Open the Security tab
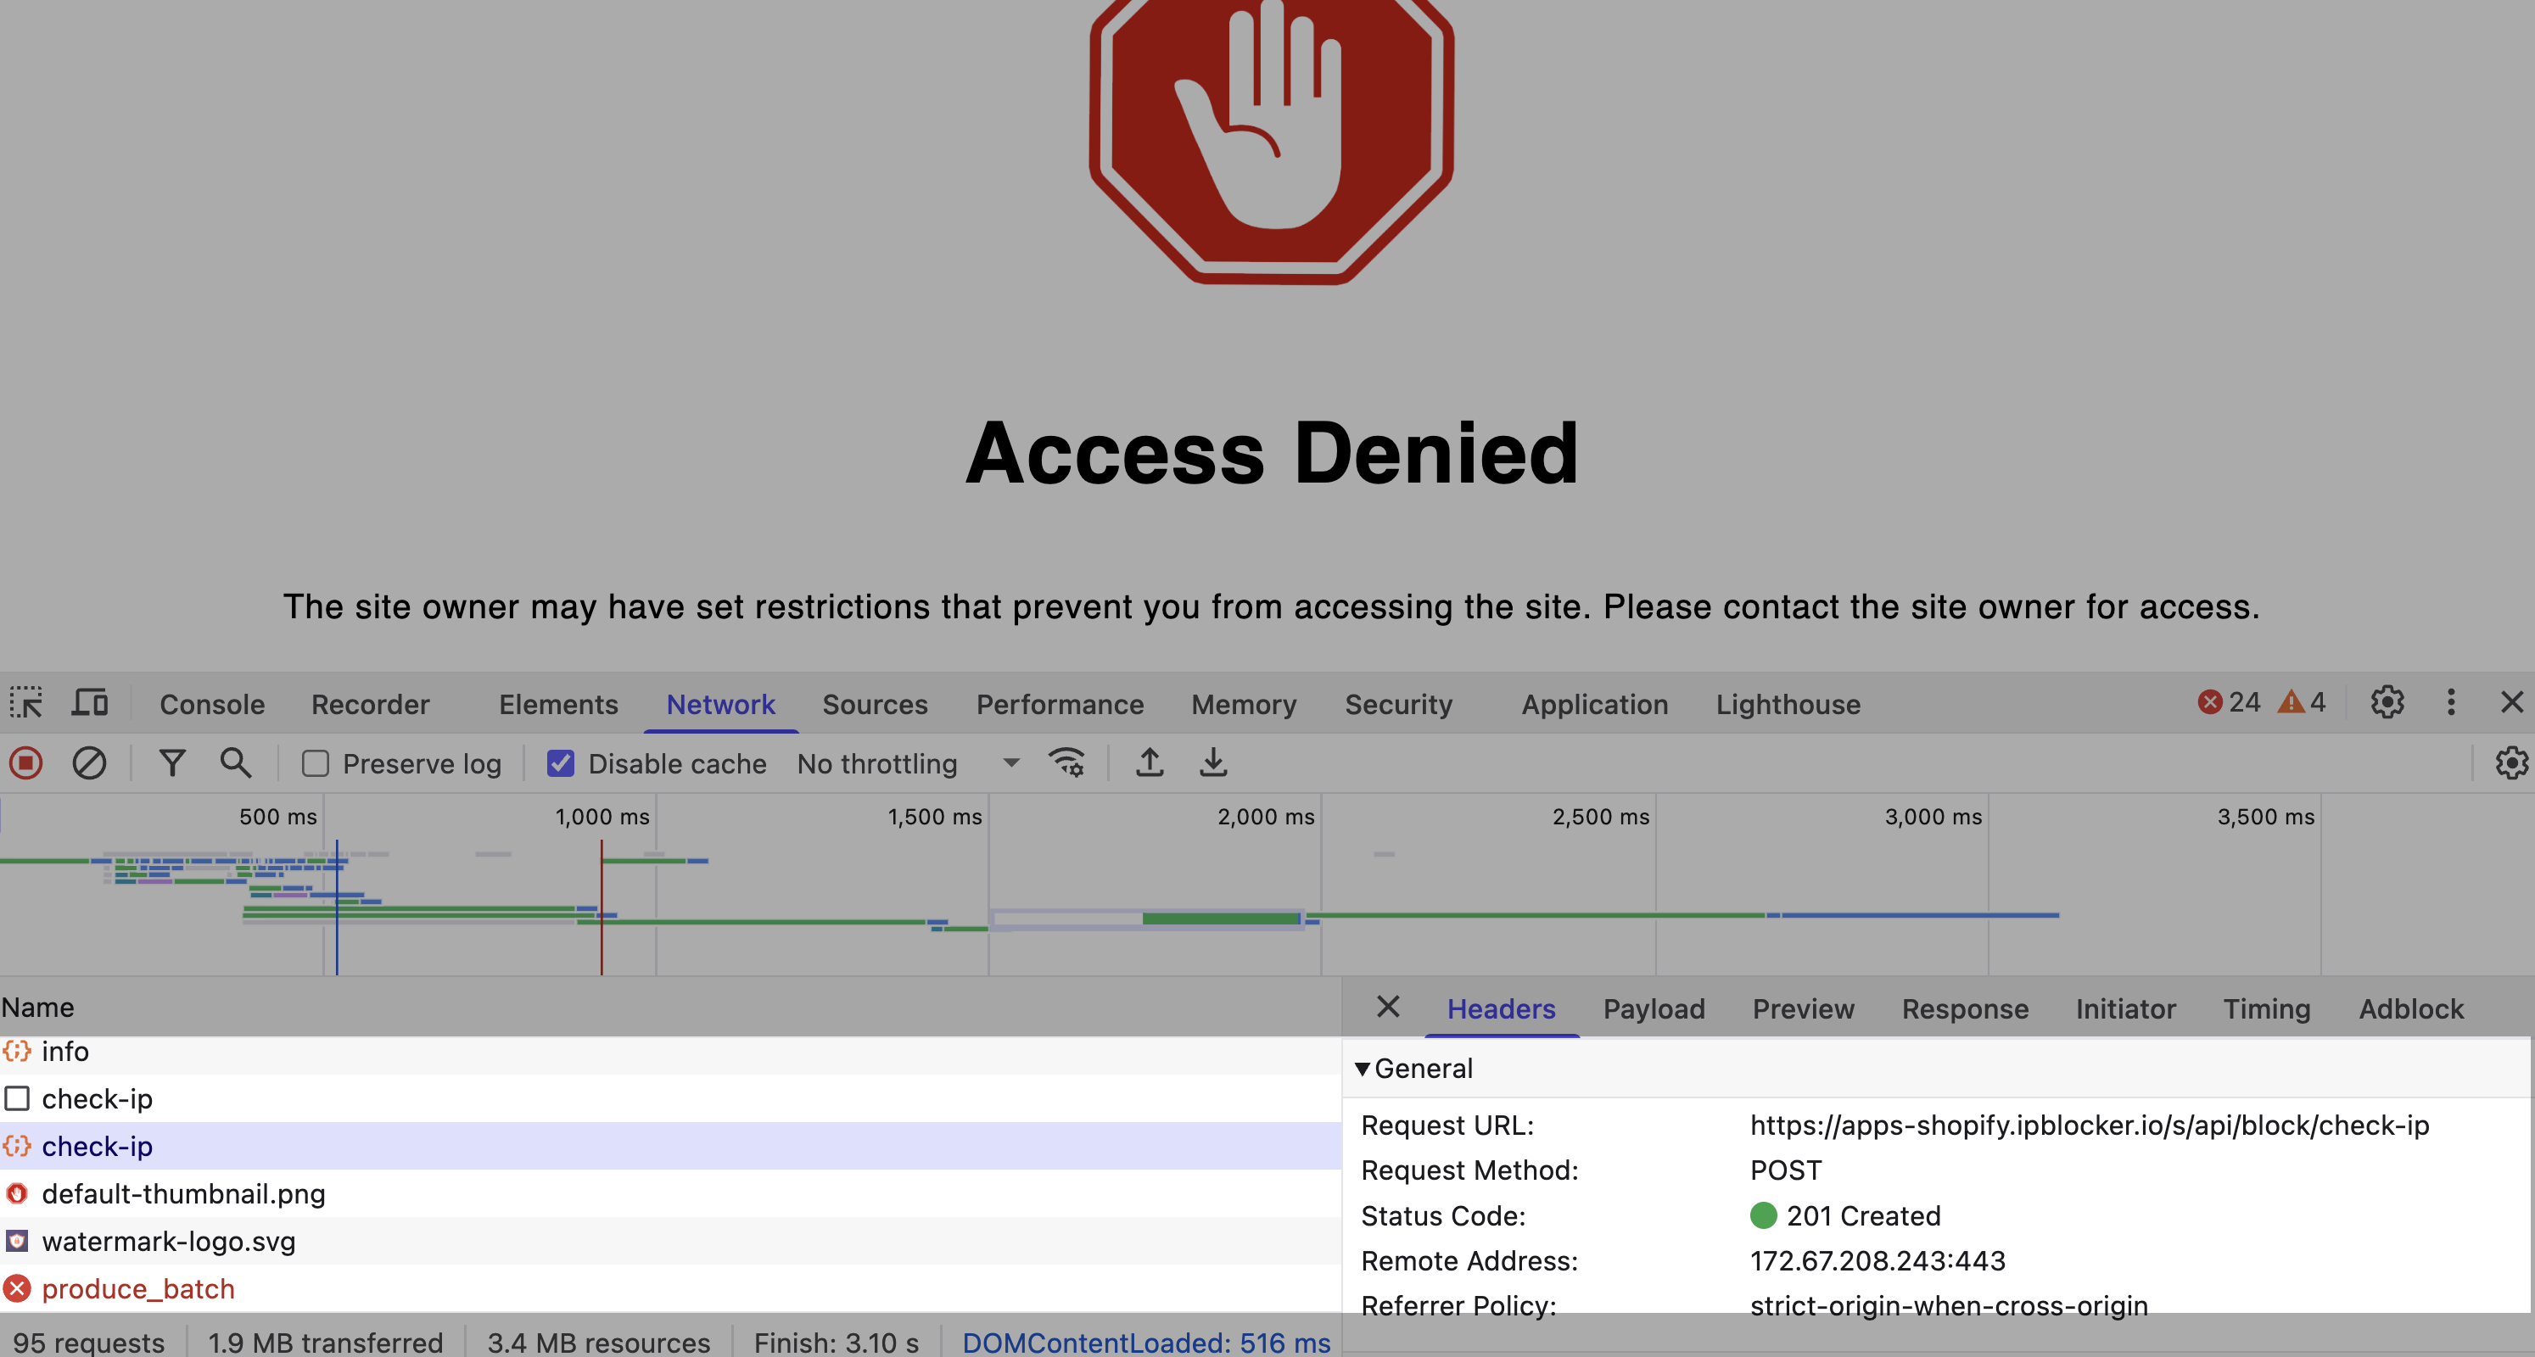 (1398, 705)
